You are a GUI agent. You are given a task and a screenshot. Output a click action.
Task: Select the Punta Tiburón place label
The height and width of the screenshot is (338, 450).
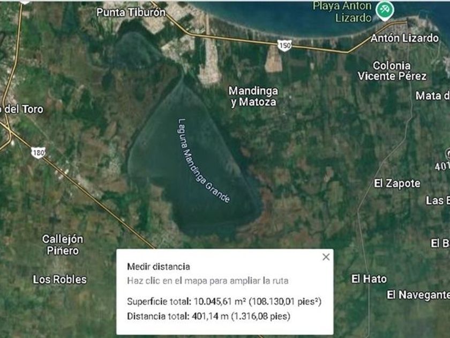pyautogui.click(x=131, y=12)
